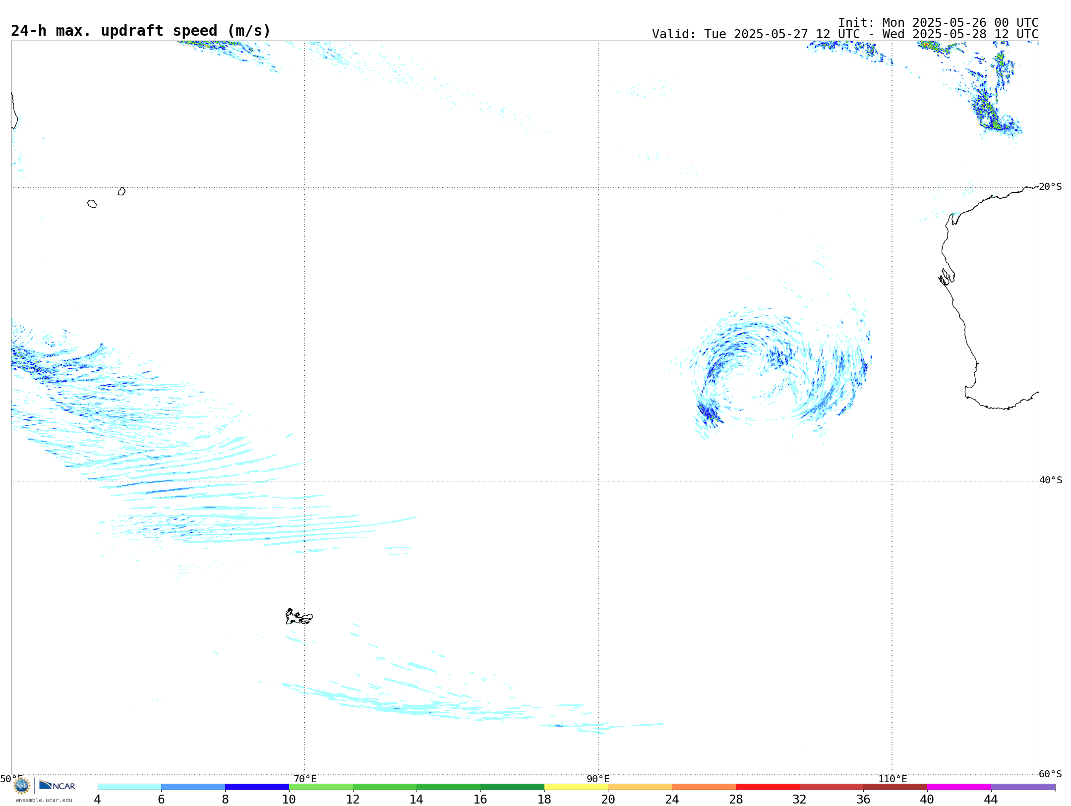Click the colorbar value 32
Viewport: 1071px width, 806px height.
coord(800,799)
